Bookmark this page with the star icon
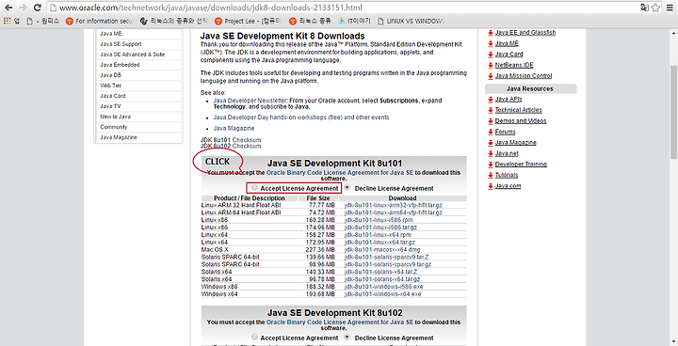678x346 pixels. pyautogui.click(x=656, y=8)
